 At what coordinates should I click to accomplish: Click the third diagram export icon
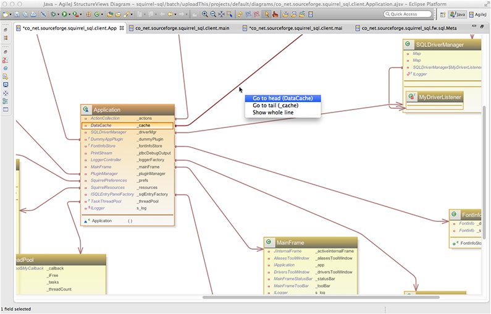pos(302,14)
